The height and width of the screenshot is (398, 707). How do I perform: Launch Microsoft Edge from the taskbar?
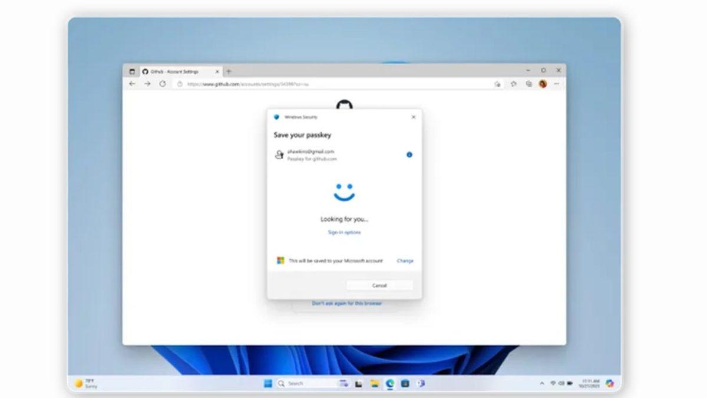[390, 383]
